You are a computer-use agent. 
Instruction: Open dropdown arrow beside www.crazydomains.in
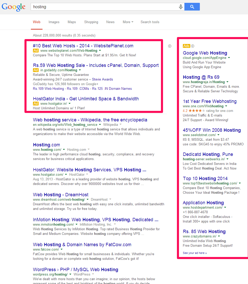(219, 236)
